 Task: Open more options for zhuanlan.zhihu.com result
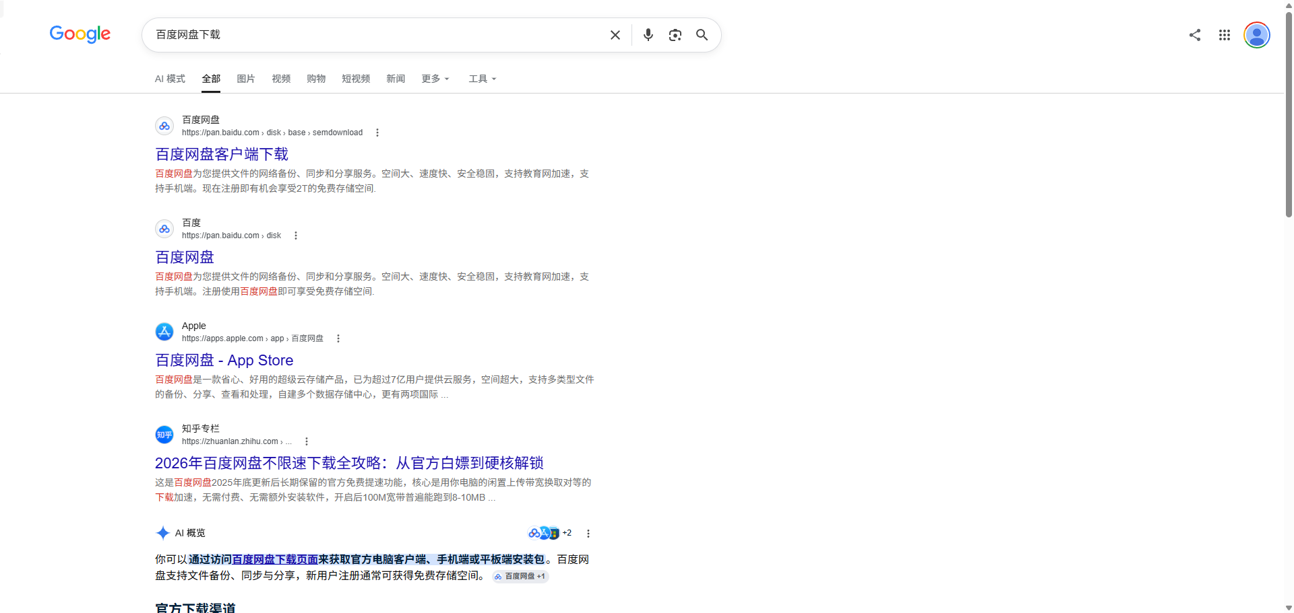(307, 441)
